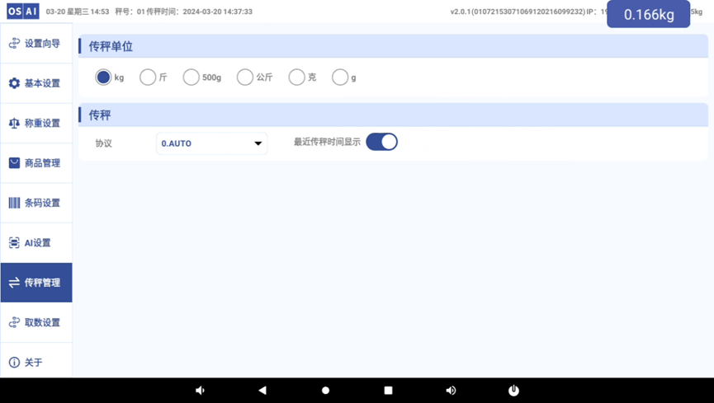This screenshot has height=403, width=714.
Task: Open 称重设置 scale settings
Action: click(35, 124)
